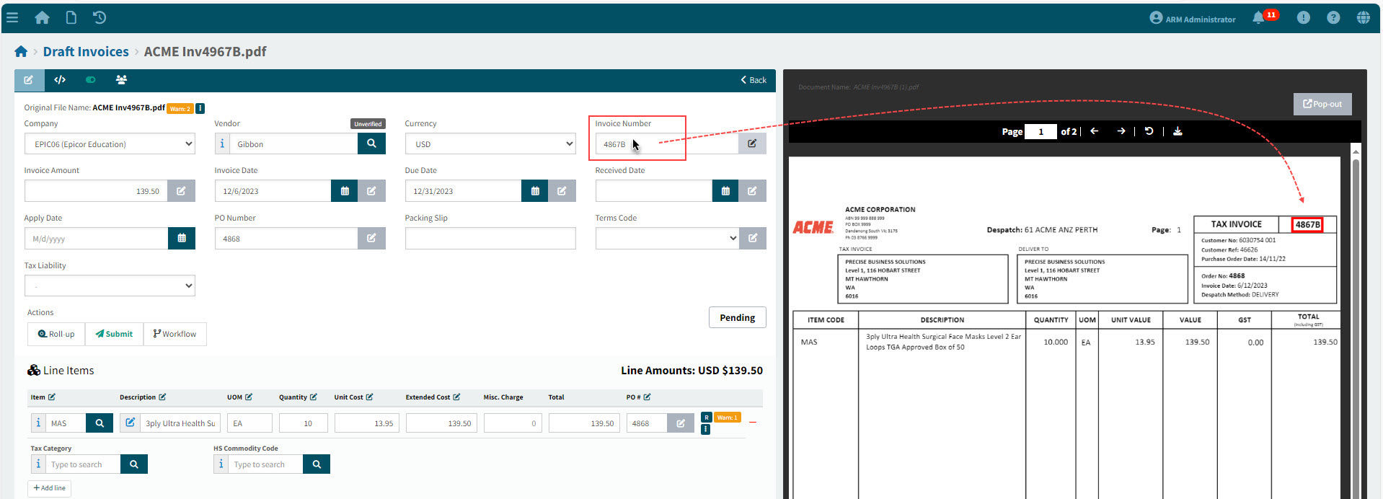The height and width of the screenshot is (499, 1383).
Task: Submit the invoice
Action: coord(114,334)
